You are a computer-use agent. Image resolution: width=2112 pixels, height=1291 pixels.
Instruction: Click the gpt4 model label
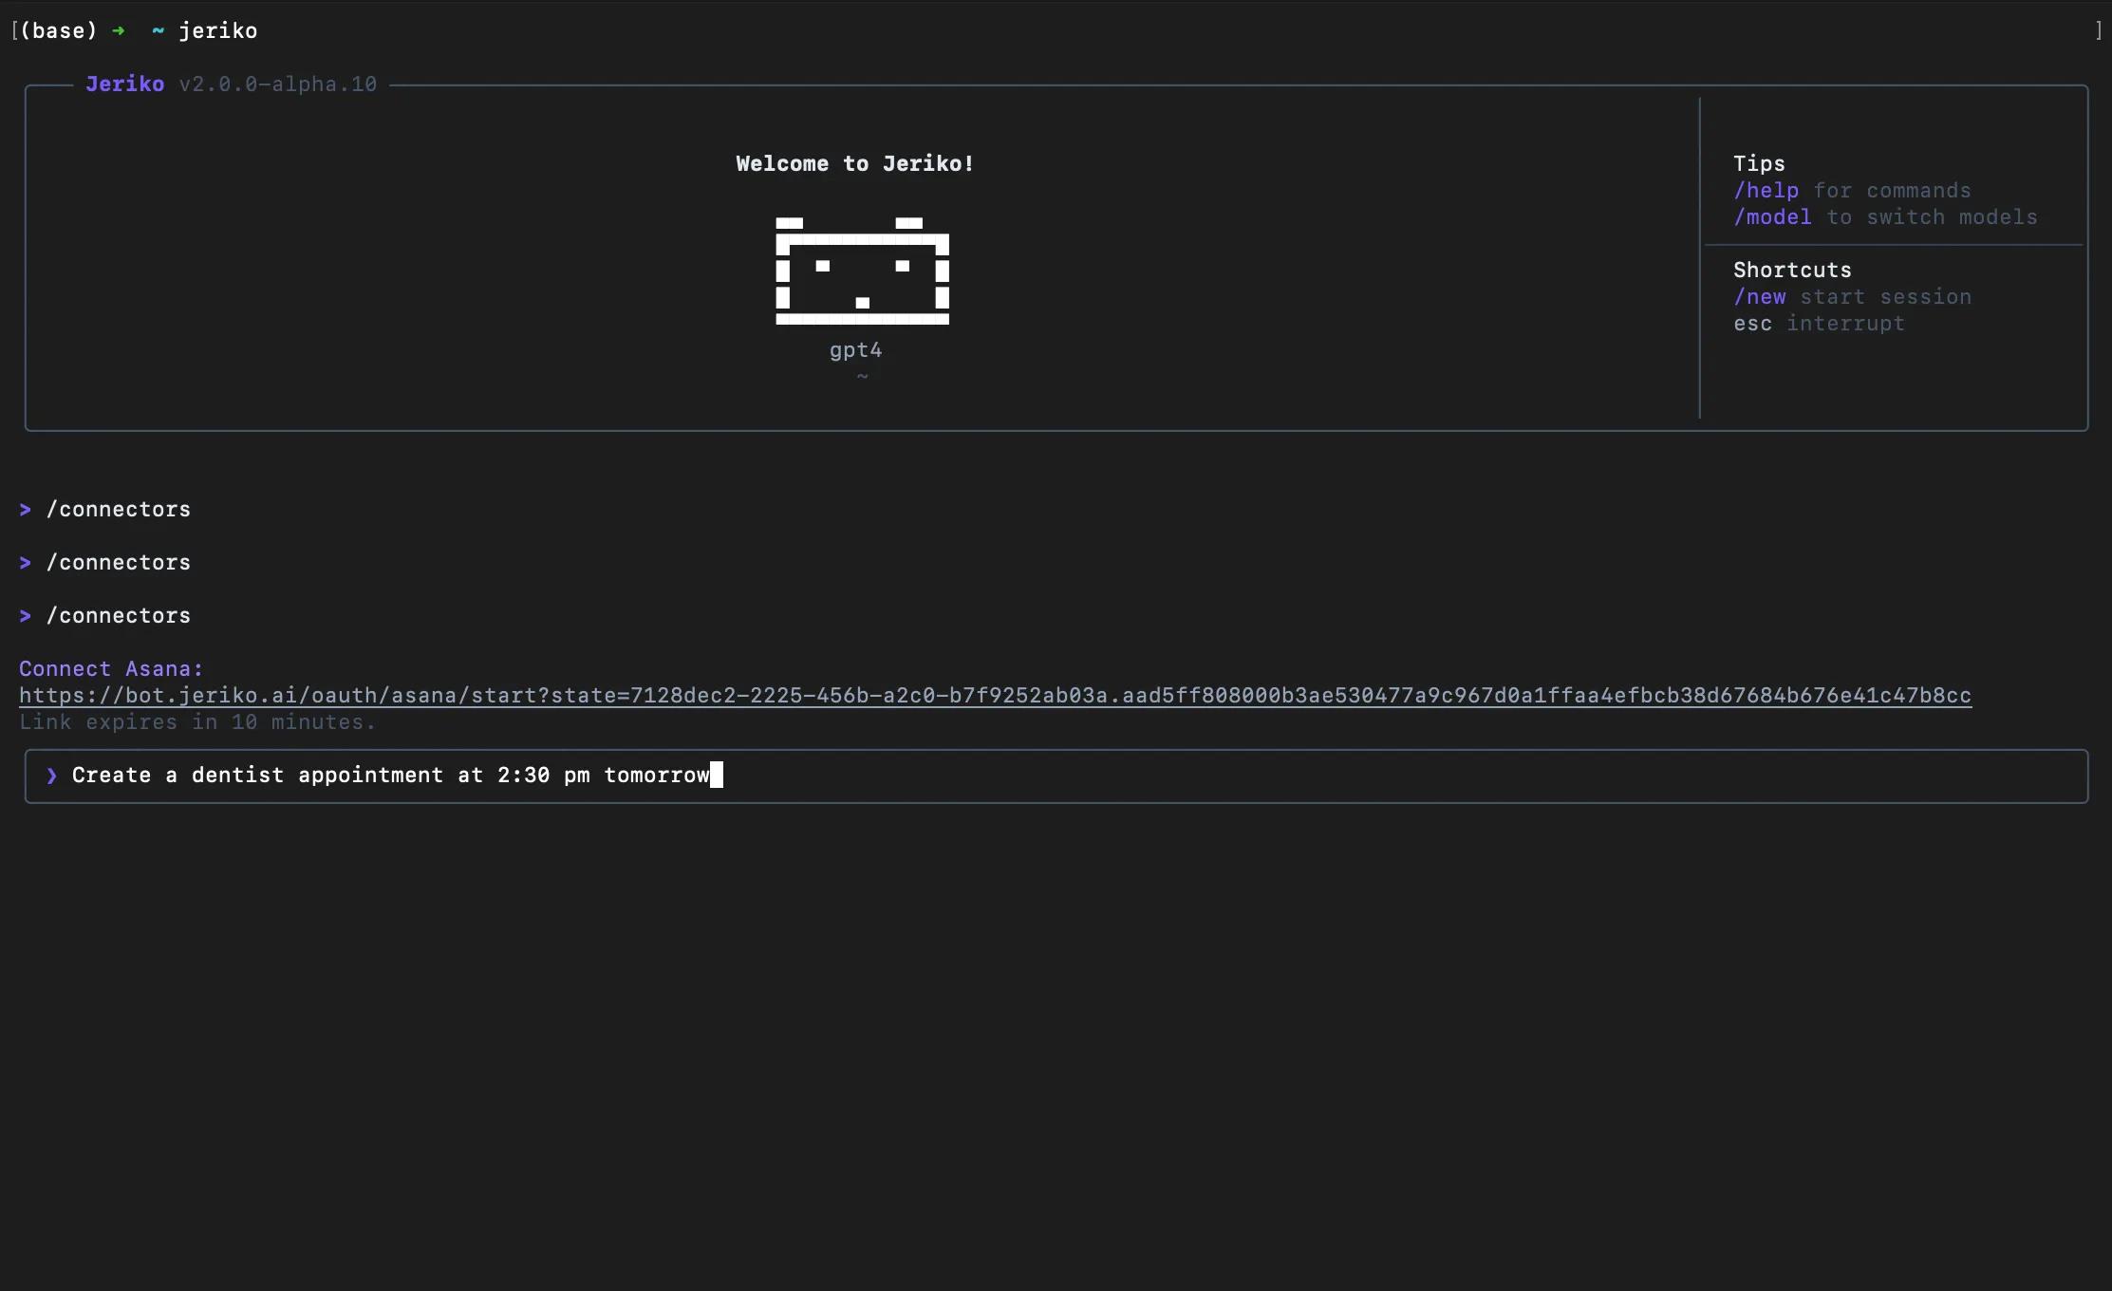coord(855,350)
